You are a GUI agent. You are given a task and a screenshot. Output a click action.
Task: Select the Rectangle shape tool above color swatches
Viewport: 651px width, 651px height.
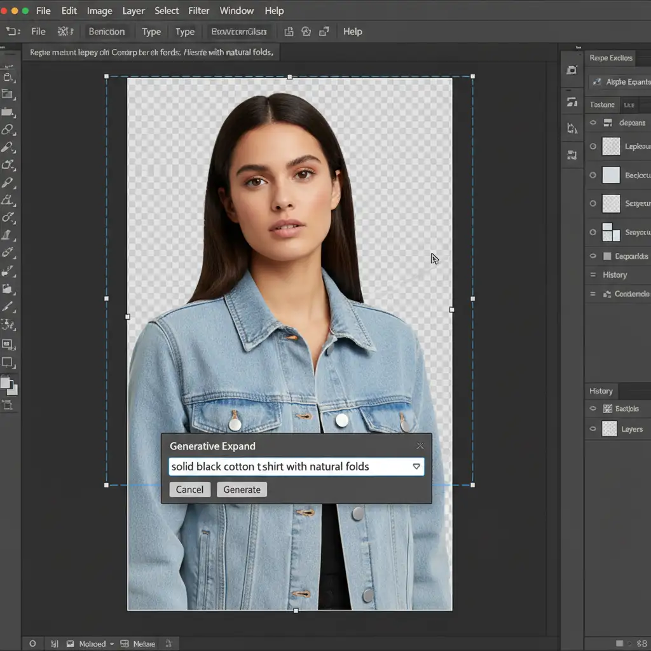coord(8,363)
